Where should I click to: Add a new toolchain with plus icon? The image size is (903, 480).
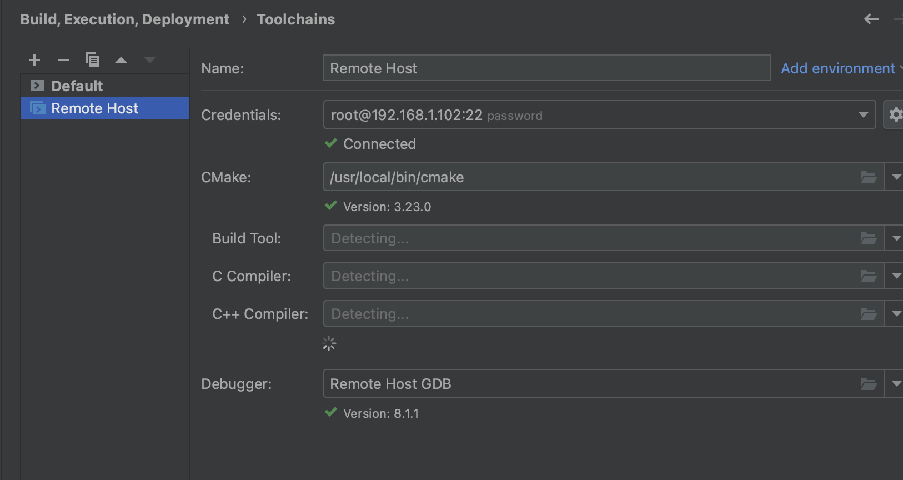[34, 59]
